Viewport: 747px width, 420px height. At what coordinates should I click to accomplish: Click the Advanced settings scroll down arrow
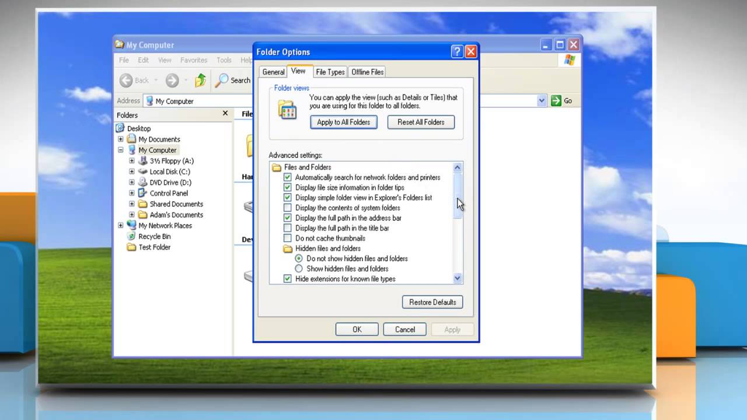[458, 278]
